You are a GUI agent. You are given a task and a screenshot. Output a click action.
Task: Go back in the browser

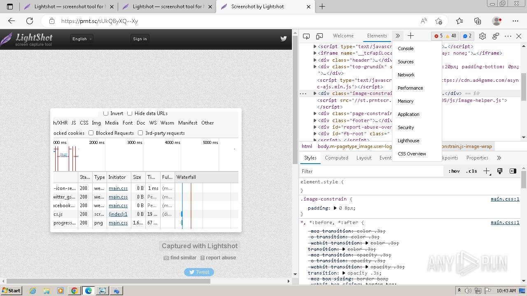[x=12, y=21]
